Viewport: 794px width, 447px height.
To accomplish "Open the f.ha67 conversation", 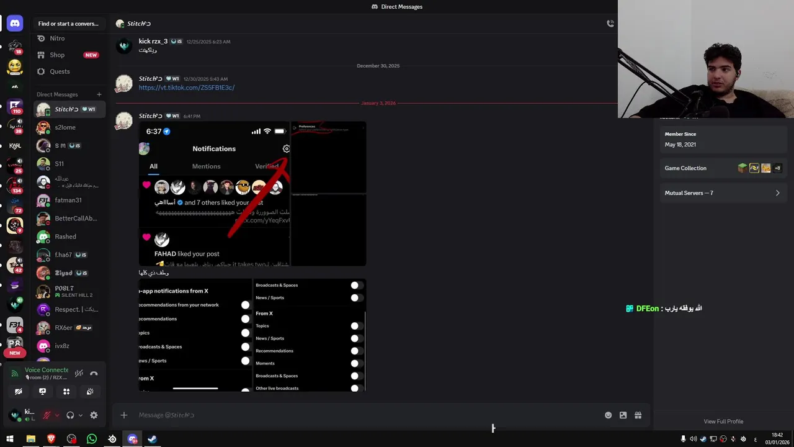I will pos(69,255).
